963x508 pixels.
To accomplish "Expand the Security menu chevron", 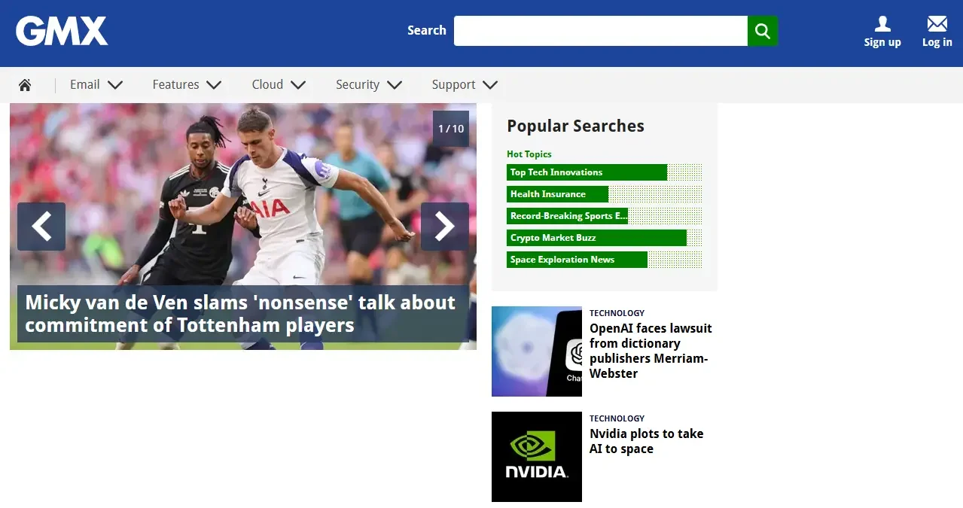I will 395,85.
